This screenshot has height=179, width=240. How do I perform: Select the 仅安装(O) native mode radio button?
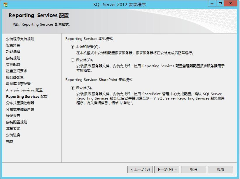(73, 60)
